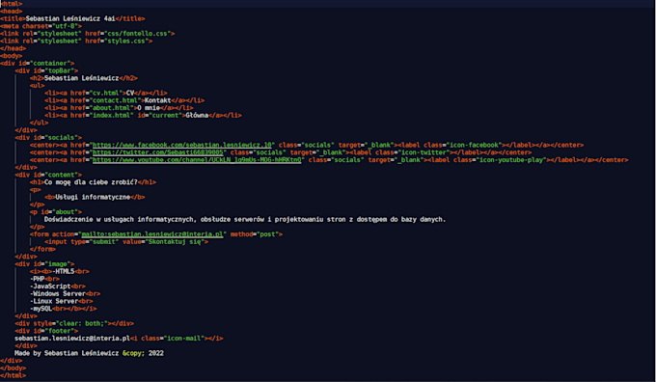Click the "-mySQL" line
Image resolution: width=656 pixels, height=382 pixels.
pyautogui.click(x=41, y=309)
